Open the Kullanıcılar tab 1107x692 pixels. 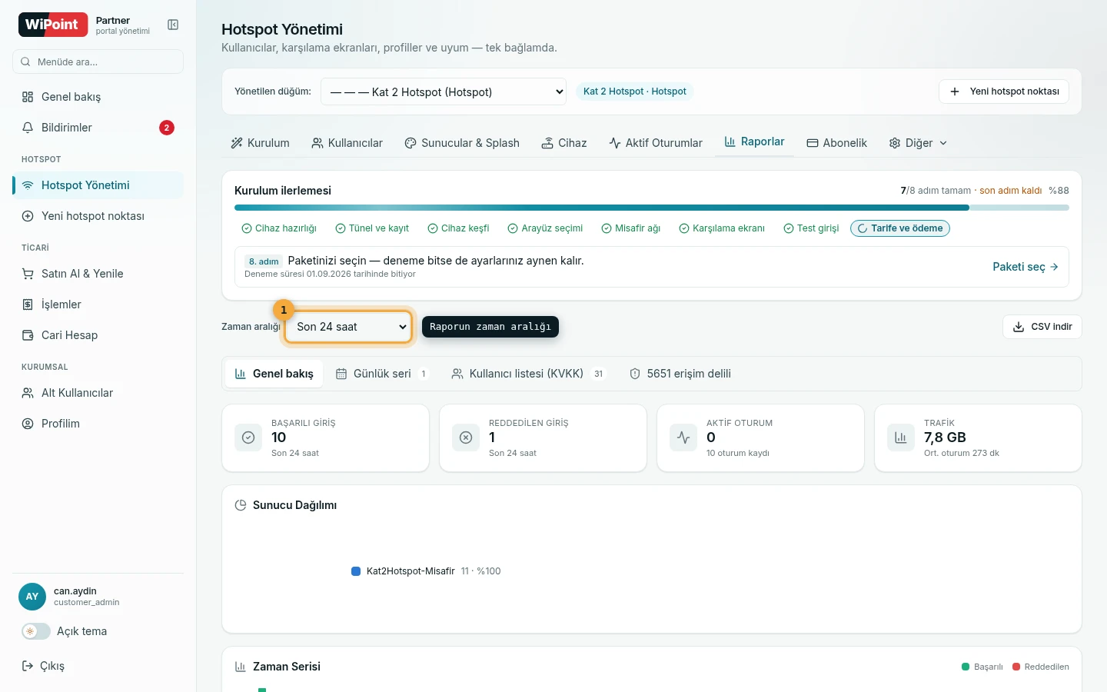(347, 143)
